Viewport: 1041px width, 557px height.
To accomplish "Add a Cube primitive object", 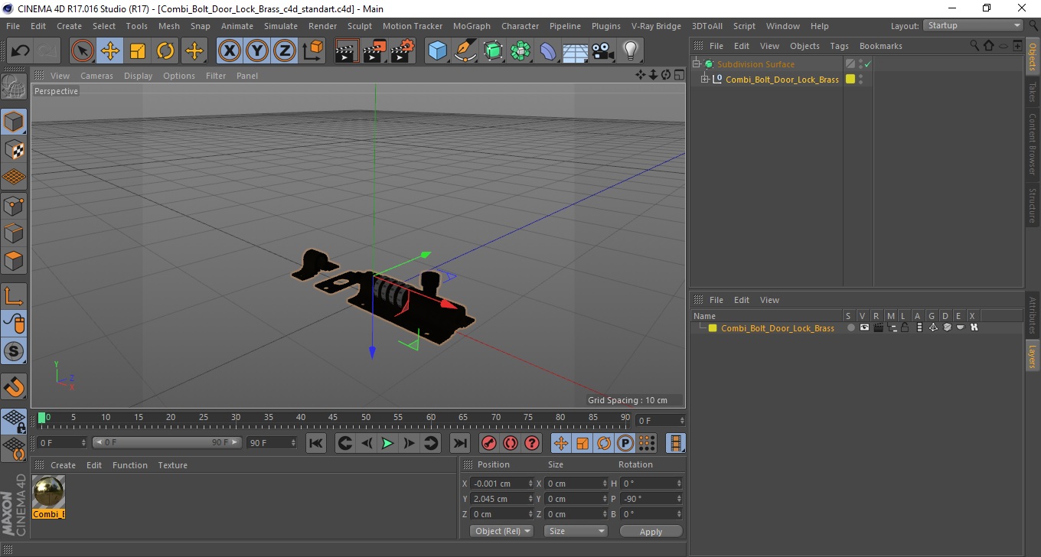I will click(438, 51).
